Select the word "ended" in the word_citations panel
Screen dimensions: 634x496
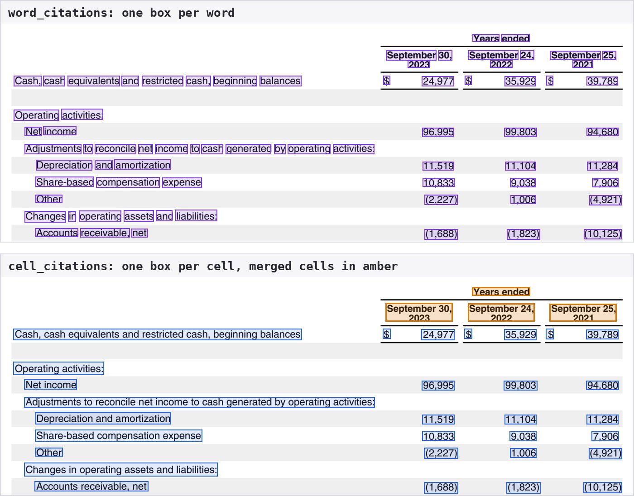pyautogui.click(x=515, y=38)
